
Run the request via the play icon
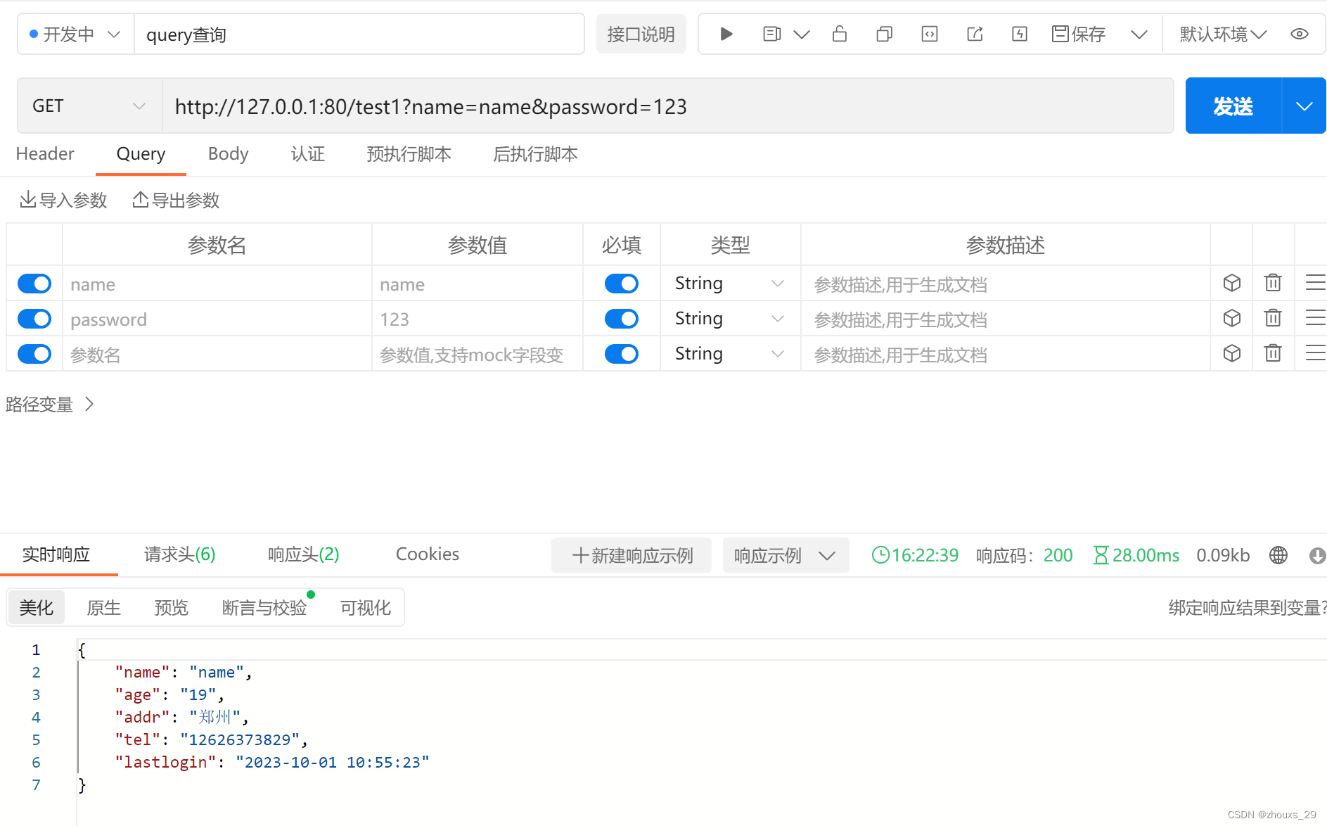pos(726,34)
